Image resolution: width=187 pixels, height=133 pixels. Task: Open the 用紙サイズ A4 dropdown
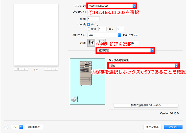pos(104,35)
